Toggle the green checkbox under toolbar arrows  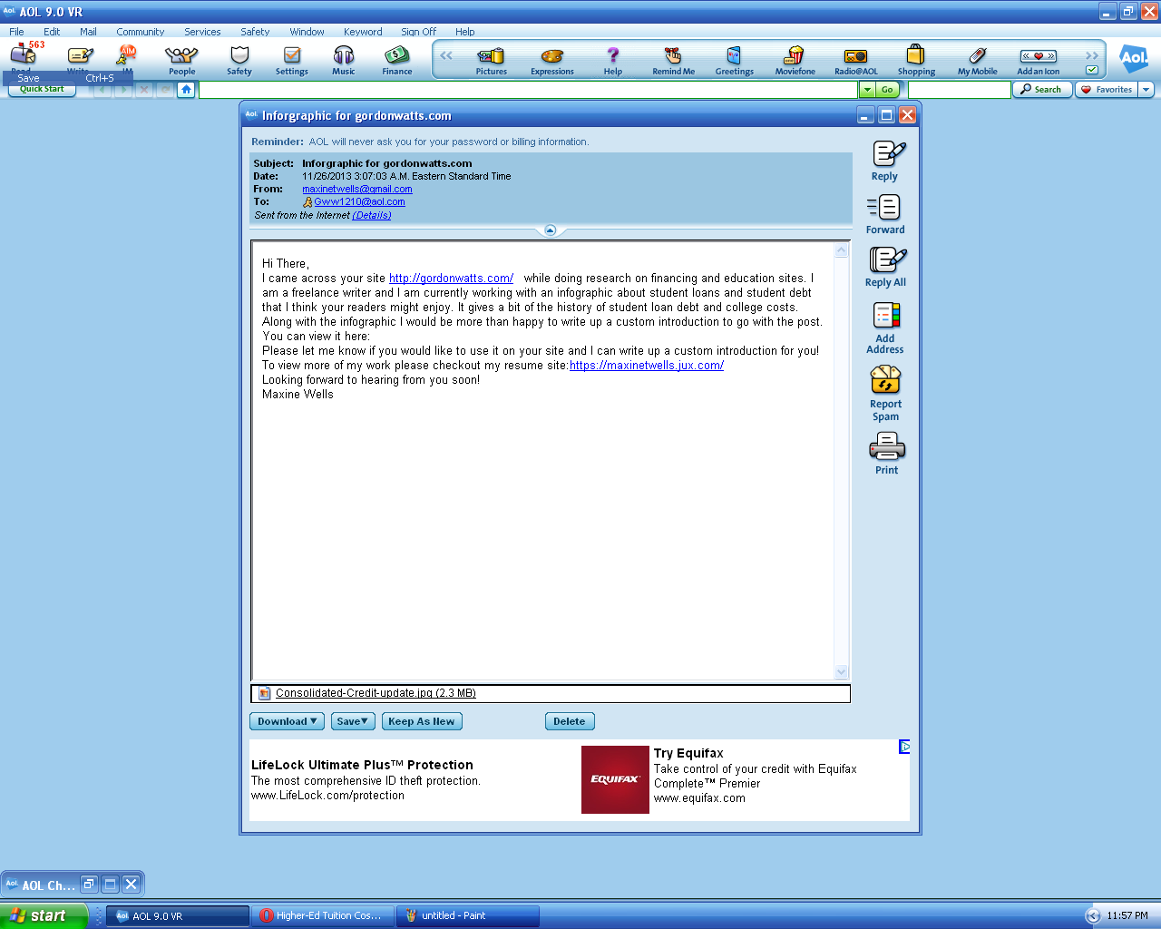point(1092,70)
